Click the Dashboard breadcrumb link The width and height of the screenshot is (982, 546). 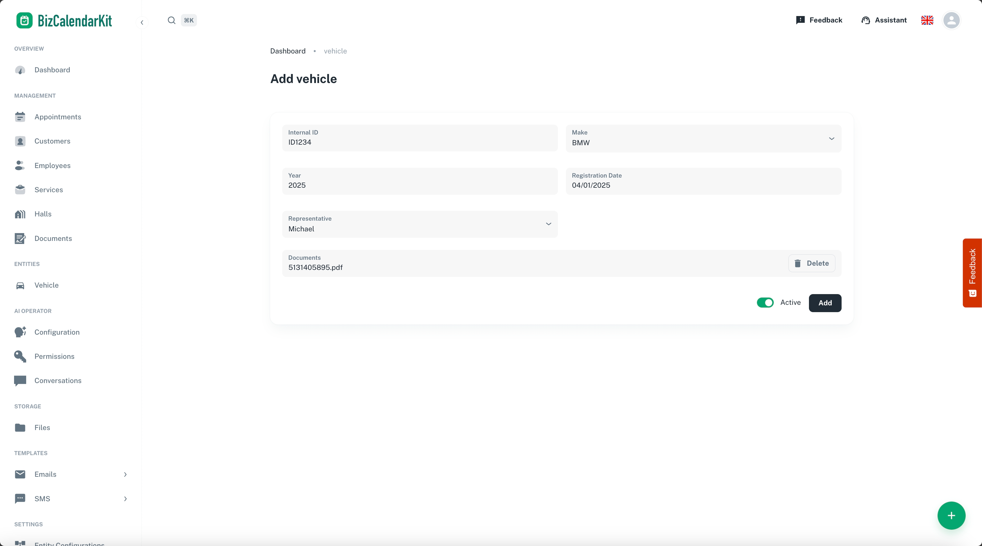tap(288, 51)
